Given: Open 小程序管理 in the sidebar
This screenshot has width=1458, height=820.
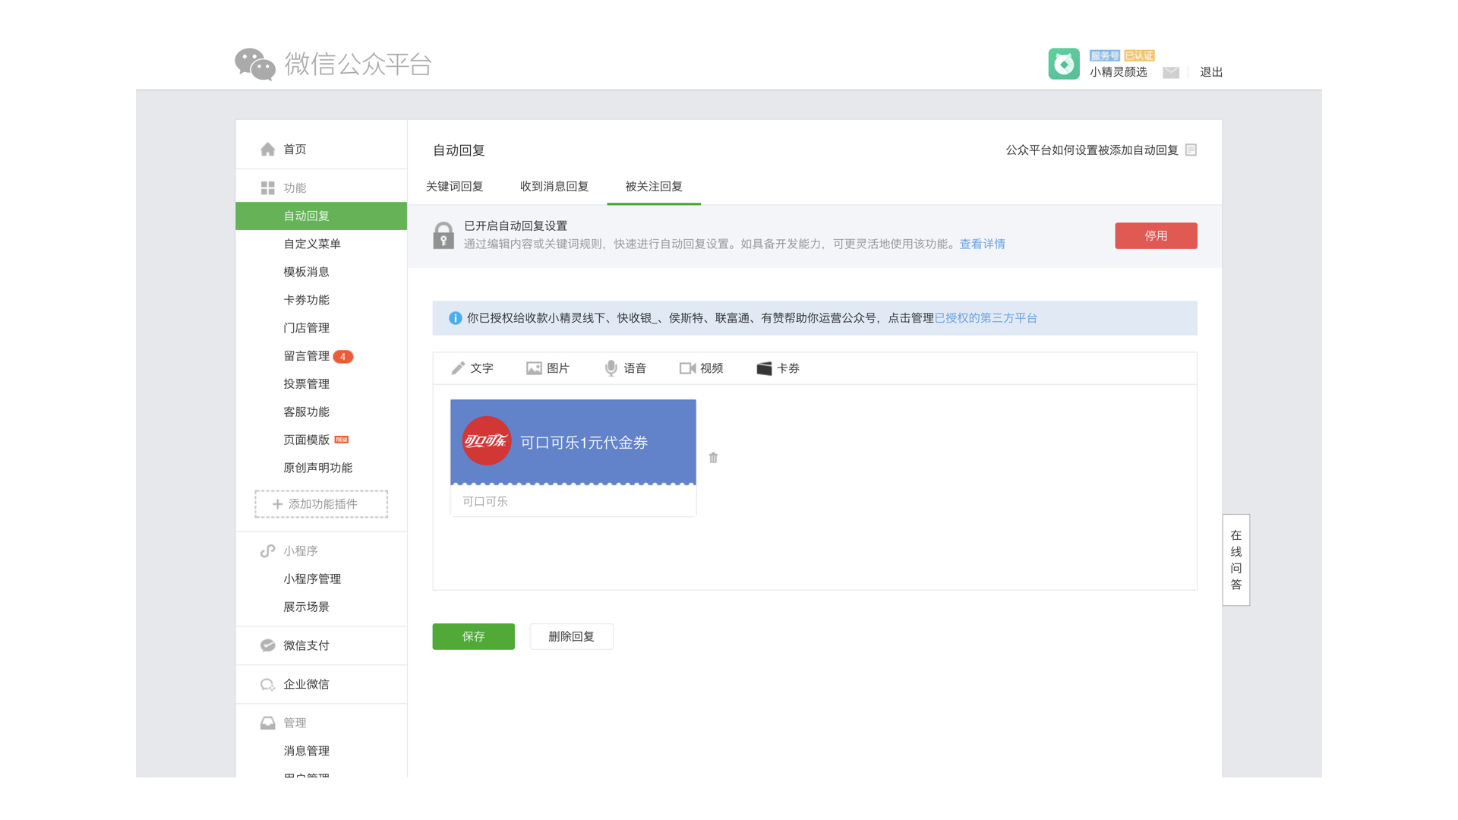Looking at the screenshot, I should click(312, 579).
